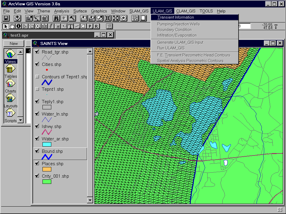Image resolution: width=286 pixels, height=214 pixels.
Task: Open the Draw line tool dropdown
Action: coord(77,26)
